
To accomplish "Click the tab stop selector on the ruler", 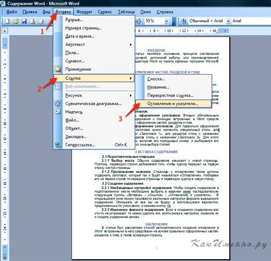I will click(x=5, y=31).
